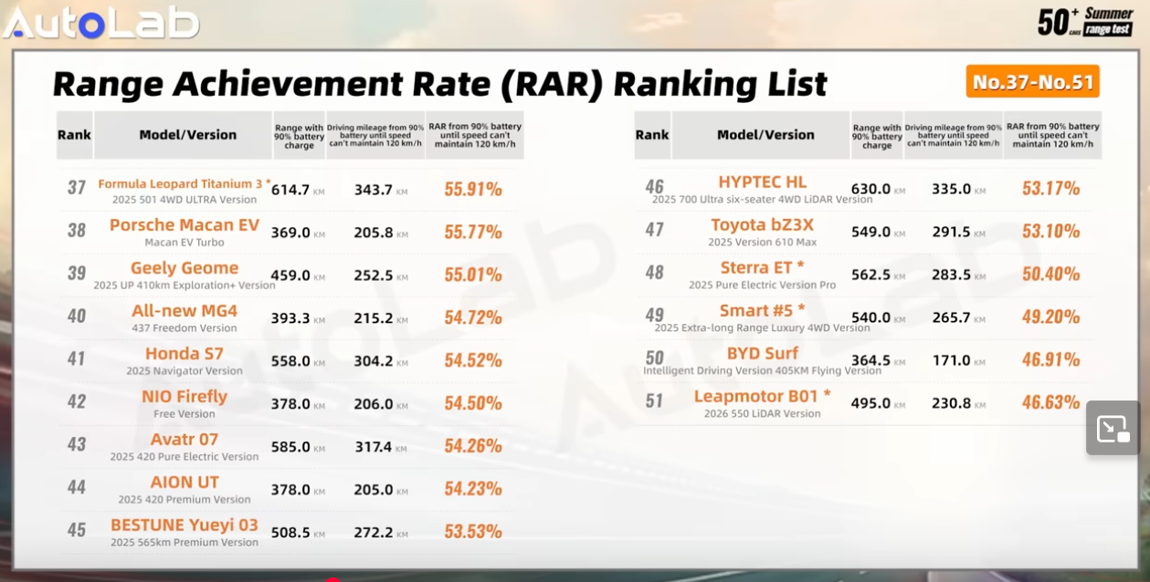Click the 437 Freedom Version subtitle
This screenshot has width=1150, height=582.
pos(185,328)
